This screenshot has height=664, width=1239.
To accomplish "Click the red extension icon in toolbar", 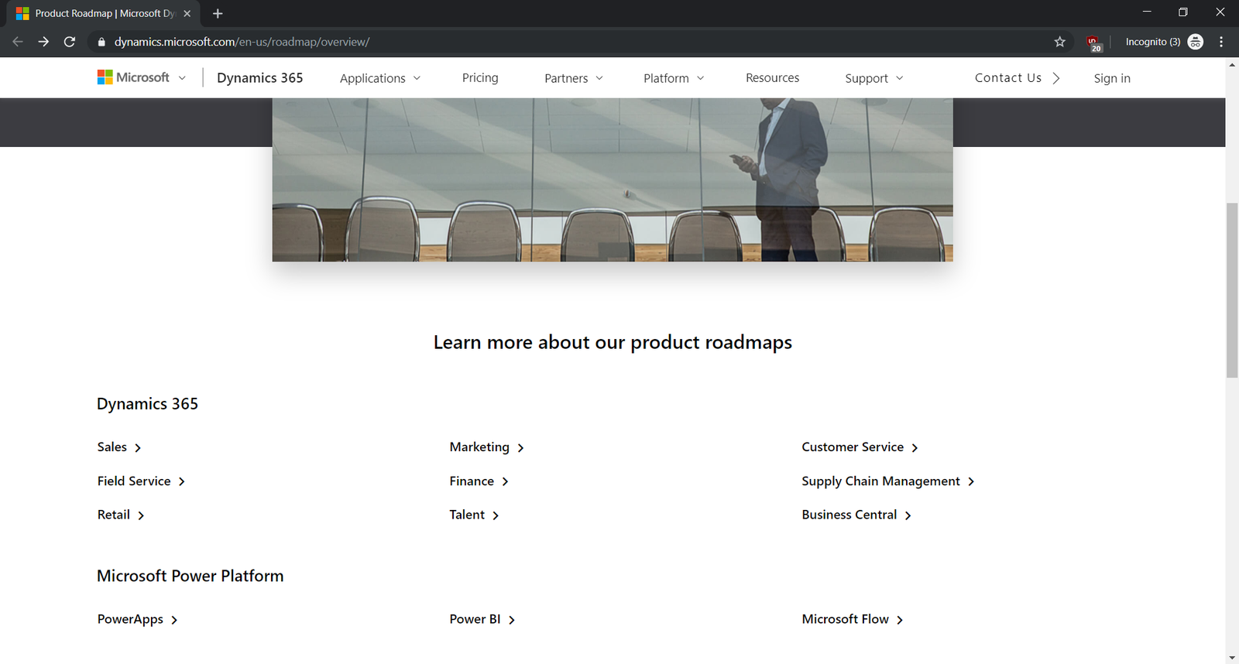I will pyautogui.click(x=1093, y=43).
